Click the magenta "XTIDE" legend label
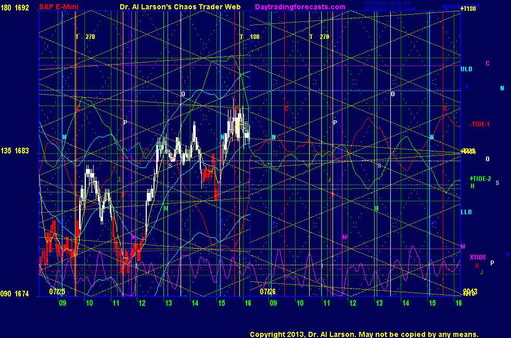Screen dimensions: 511x338 coord(478,257)
